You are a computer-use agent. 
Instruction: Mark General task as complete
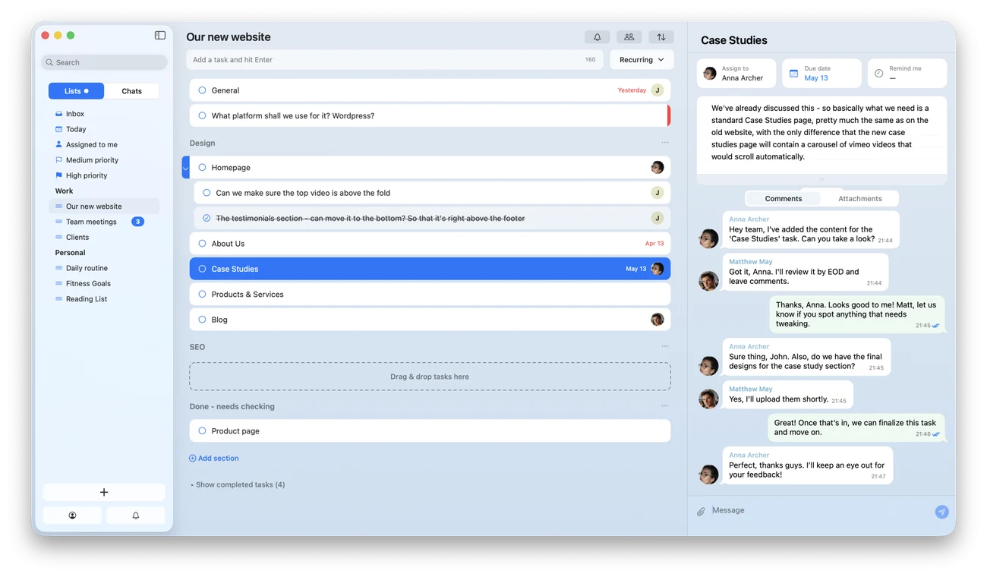tap(202, 90)
